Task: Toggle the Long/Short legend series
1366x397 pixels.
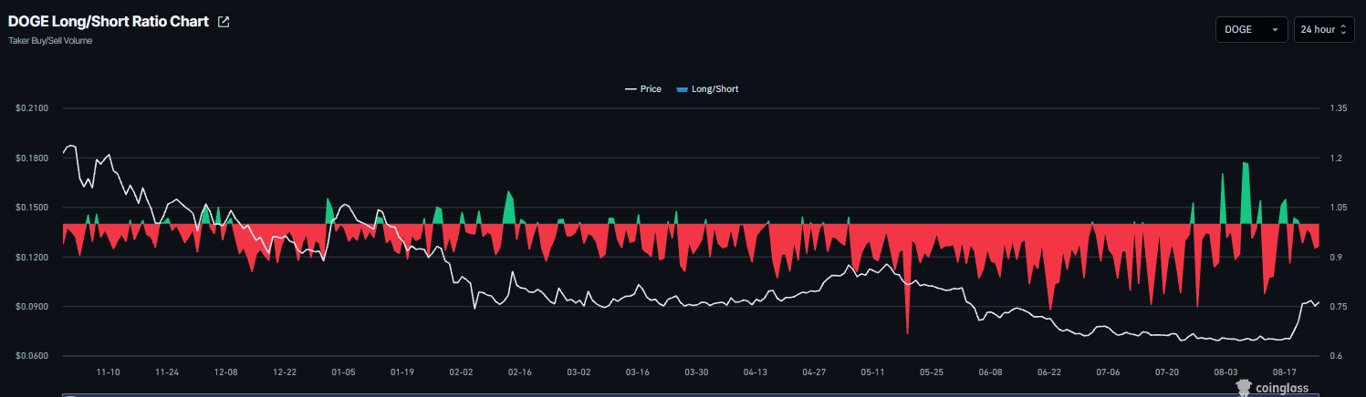Action: click(x=708, y=89)
